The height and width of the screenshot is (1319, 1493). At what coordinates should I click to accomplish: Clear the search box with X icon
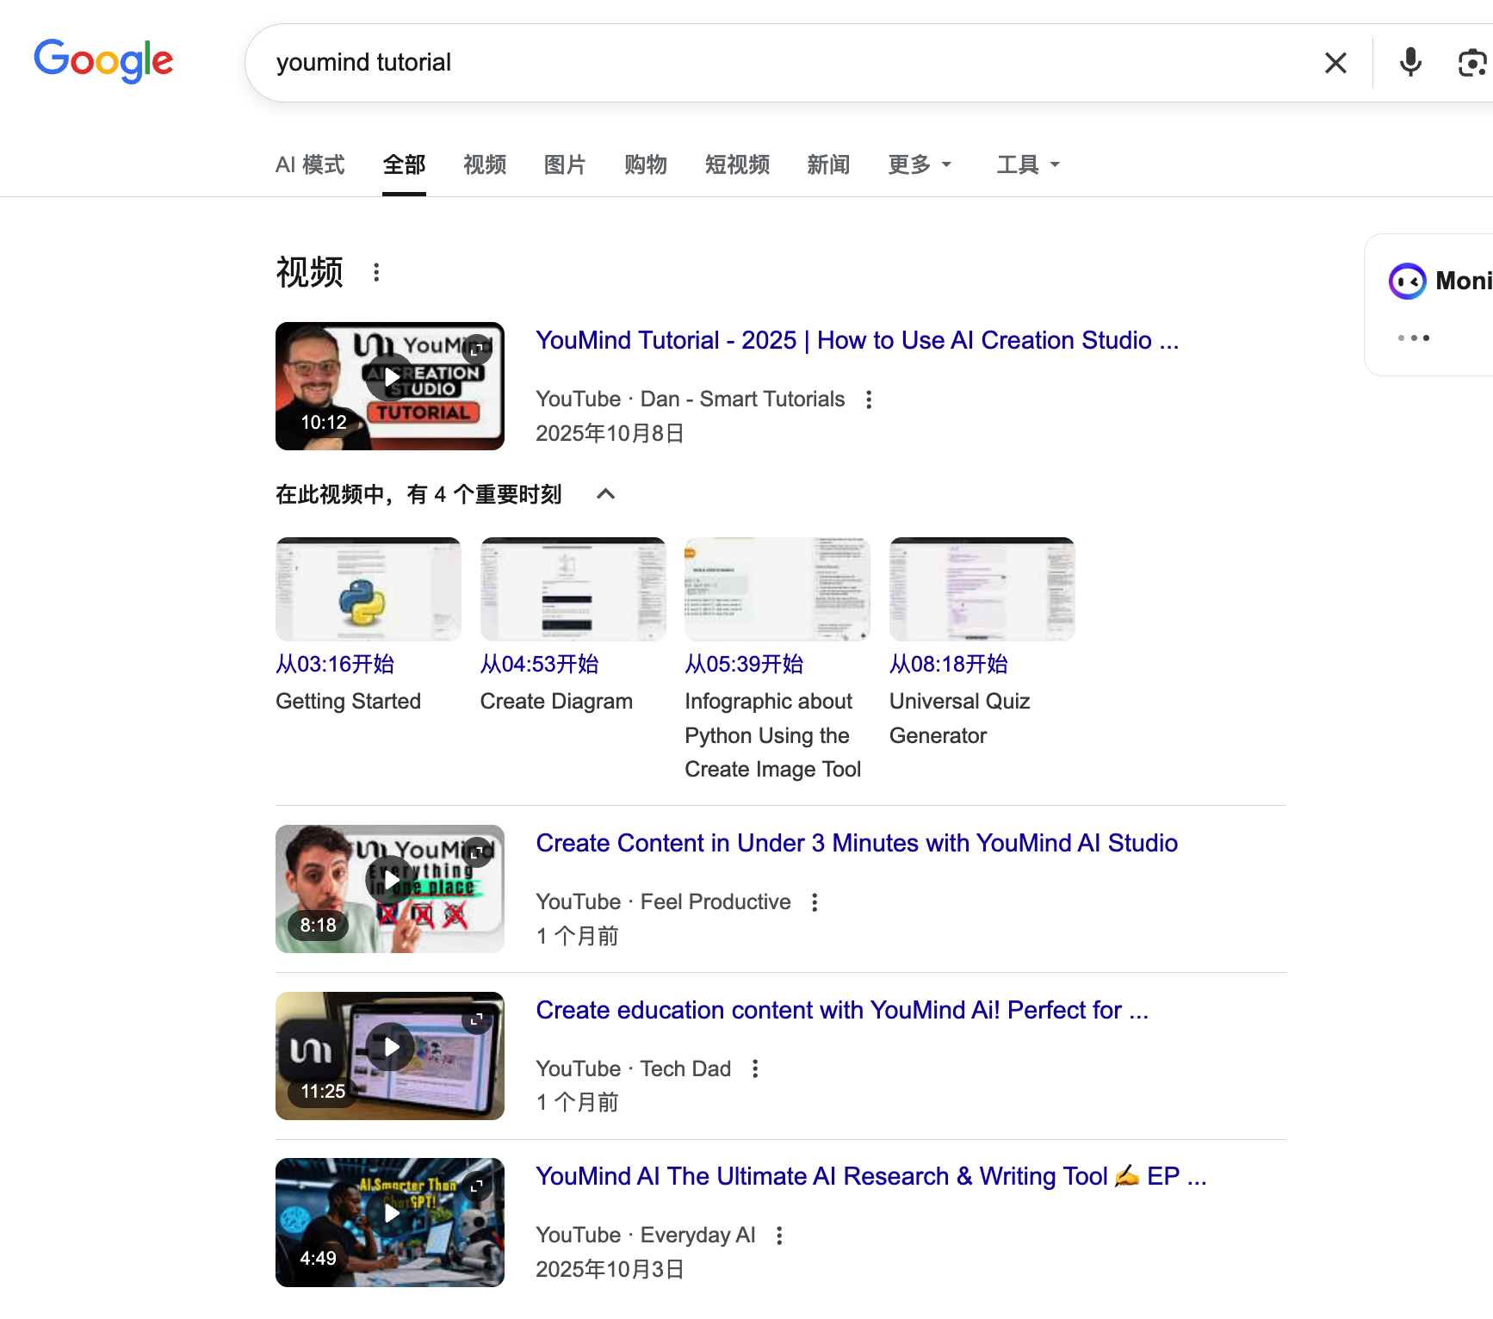(x=1335, y=63)
